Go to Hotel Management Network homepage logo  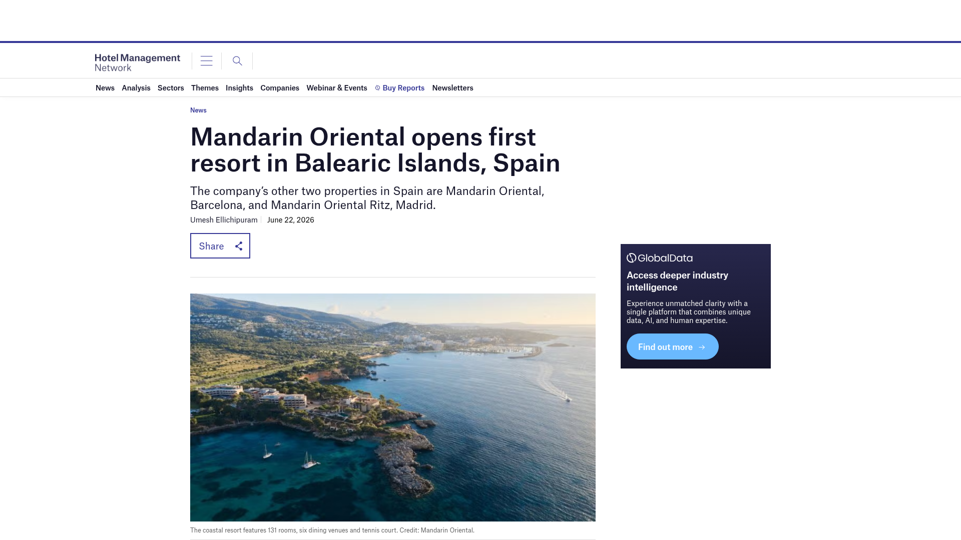tap(138, 62)
